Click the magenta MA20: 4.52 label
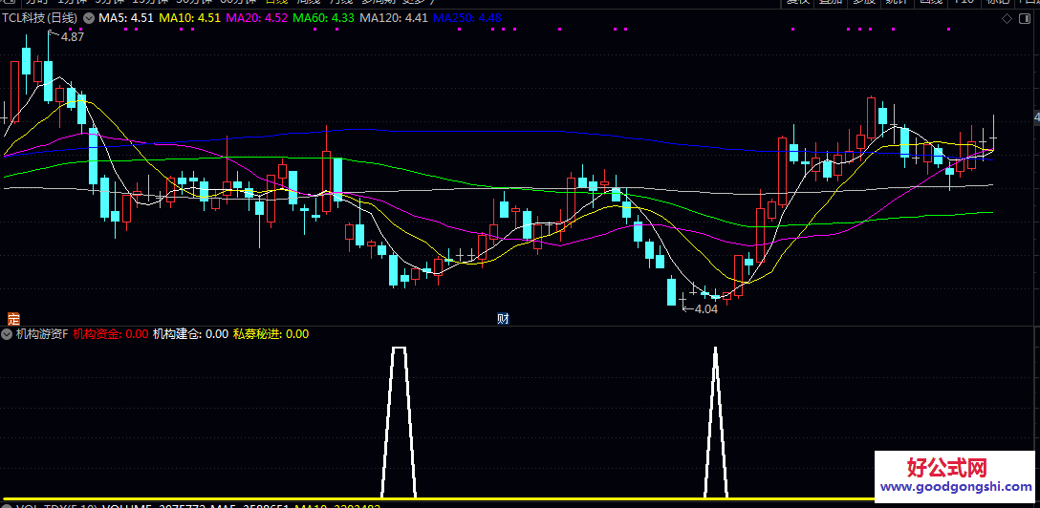The width and height of the screenshot is (1040, 508). pyautogui.click(x=256, y=18)
